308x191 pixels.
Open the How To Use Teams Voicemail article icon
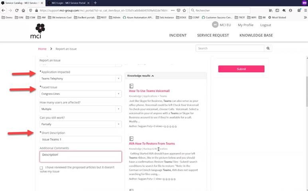click(x=131, y=86)
